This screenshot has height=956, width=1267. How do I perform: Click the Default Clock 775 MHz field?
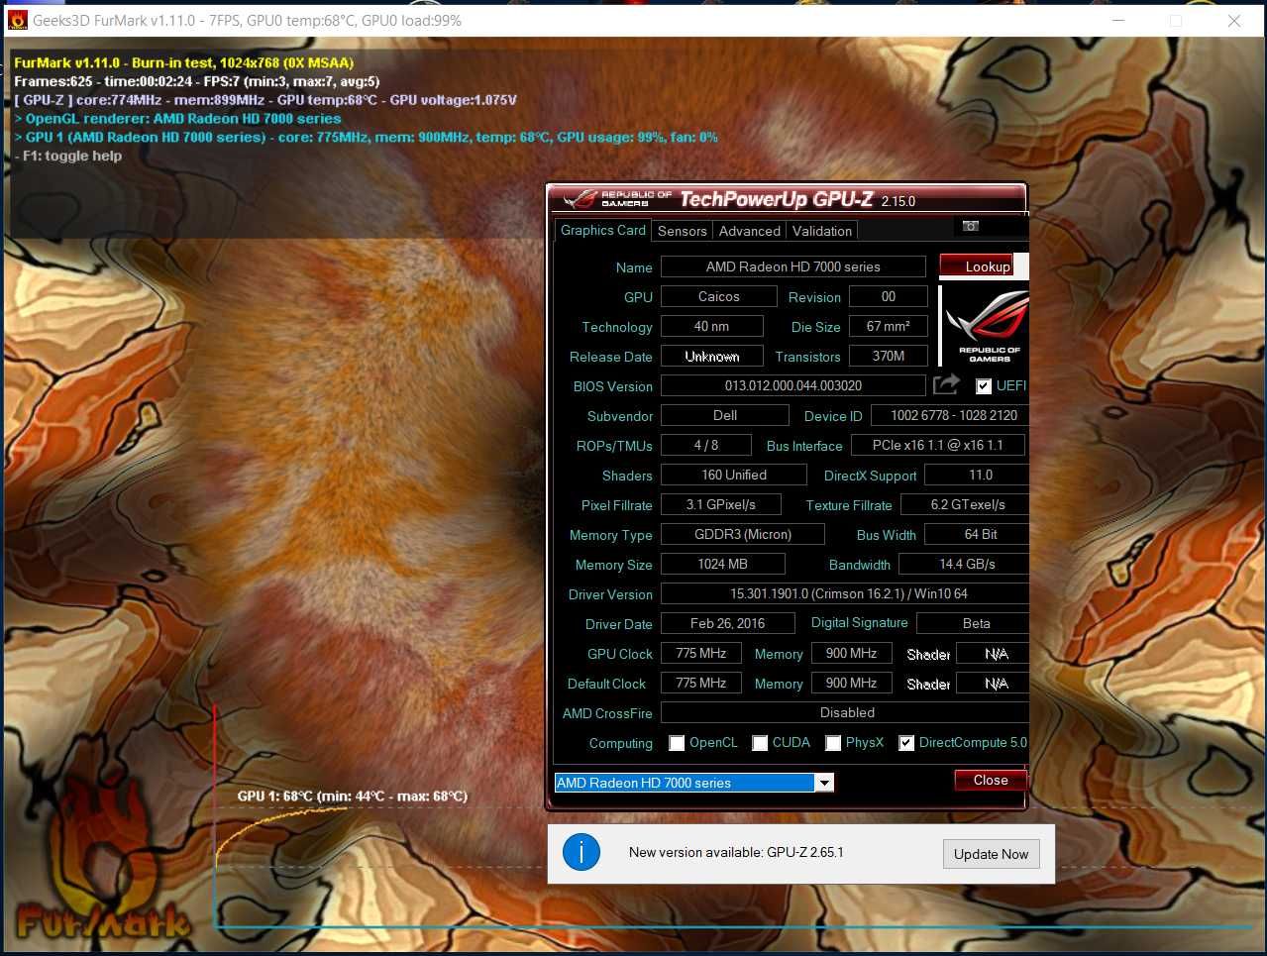pos(701,683)
